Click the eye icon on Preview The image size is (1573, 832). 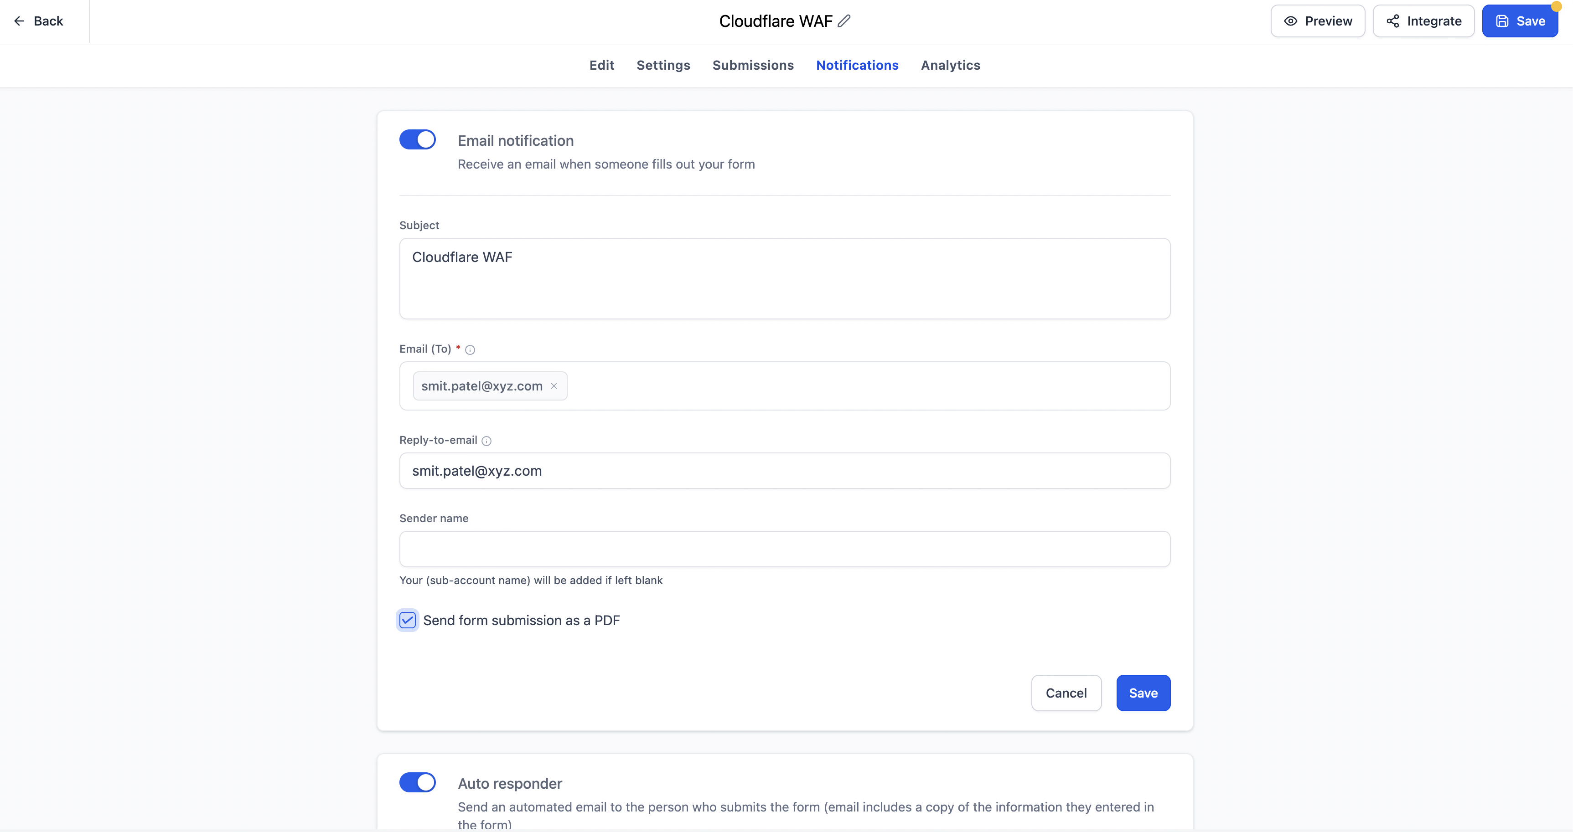pos(1290,21)
